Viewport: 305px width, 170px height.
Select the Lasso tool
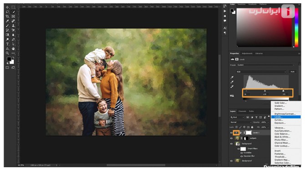tap(7, 12)
